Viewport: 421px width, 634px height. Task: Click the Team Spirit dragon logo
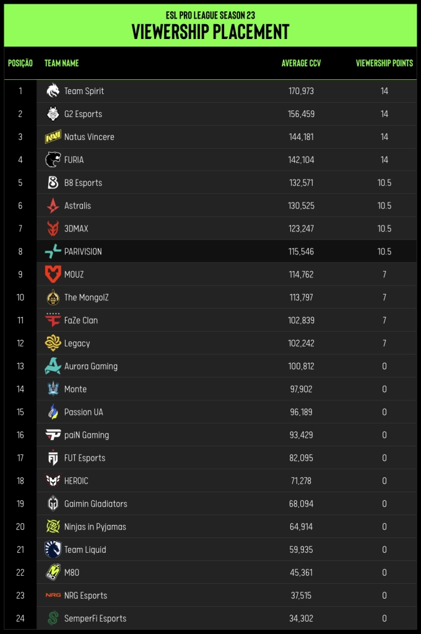coord(53,90)
